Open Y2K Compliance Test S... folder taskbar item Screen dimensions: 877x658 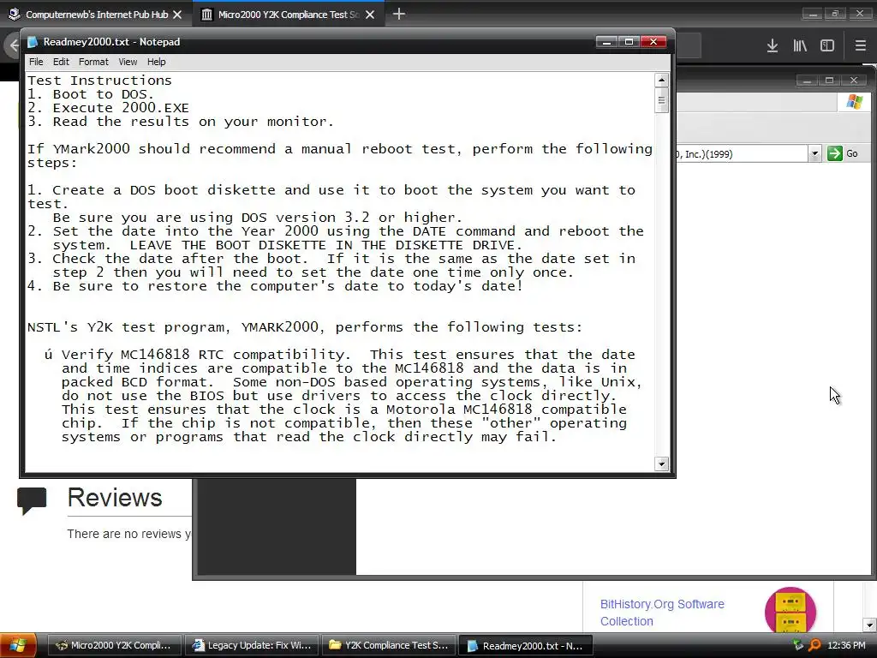tap(389, 645)
